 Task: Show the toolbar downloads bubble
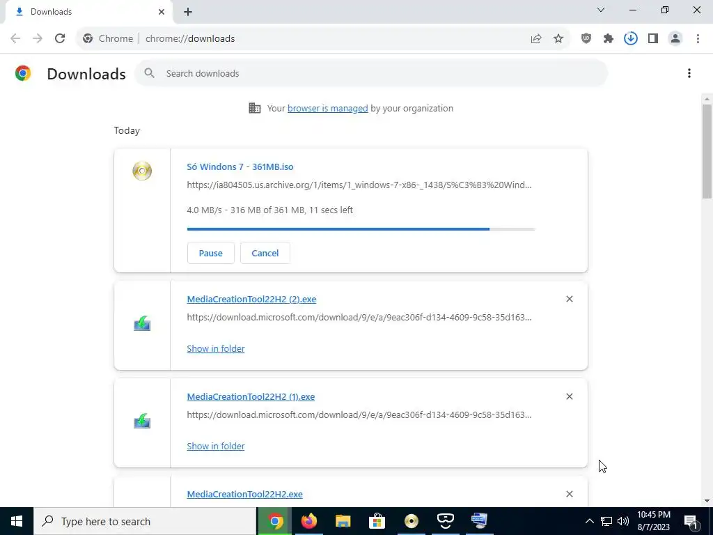click(x=631, y=39)
